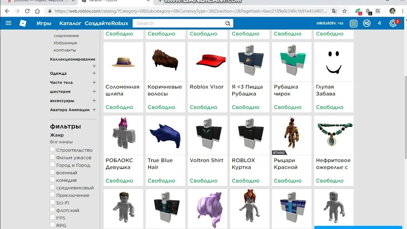
Task: Open the Robux menu item
Action: [120, 23]
